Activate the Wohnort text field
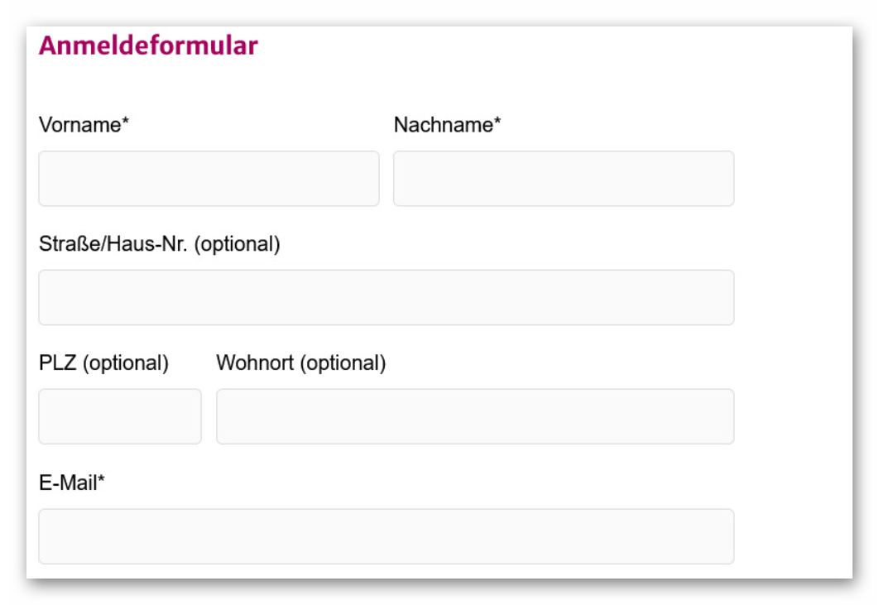The height and width of the screenshot is (605, 879). 475,416
